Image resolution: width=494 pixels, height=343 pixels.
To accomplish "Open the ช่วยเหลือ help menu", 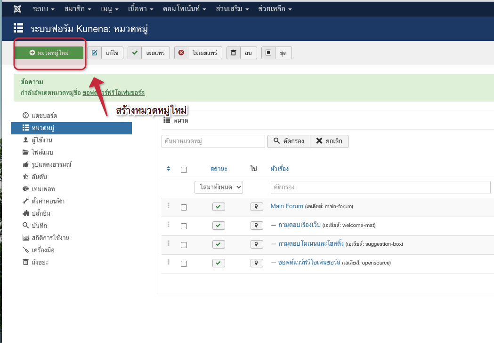I will [275, 9].
